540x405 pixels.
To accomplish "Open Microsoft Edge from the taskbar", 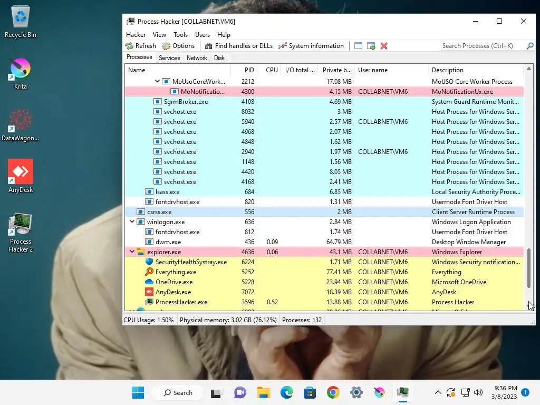I will 286,392.
